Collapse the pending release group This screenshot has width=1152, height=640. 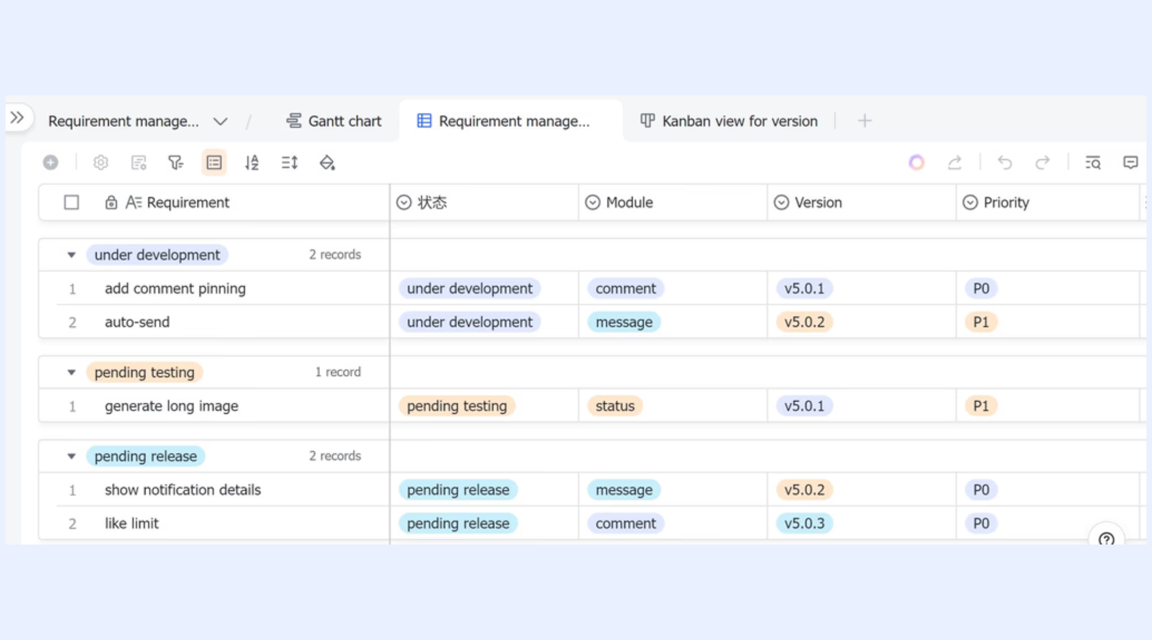coord(71,456)
